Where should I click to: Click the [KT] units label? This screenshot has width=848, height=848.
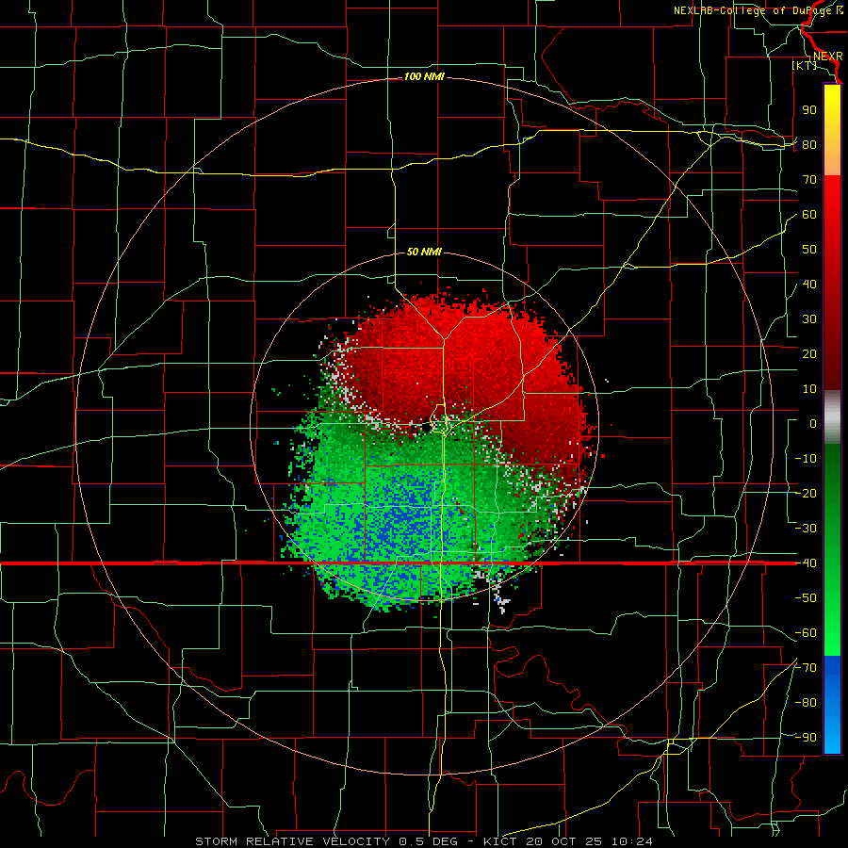[x=805, y=65]
